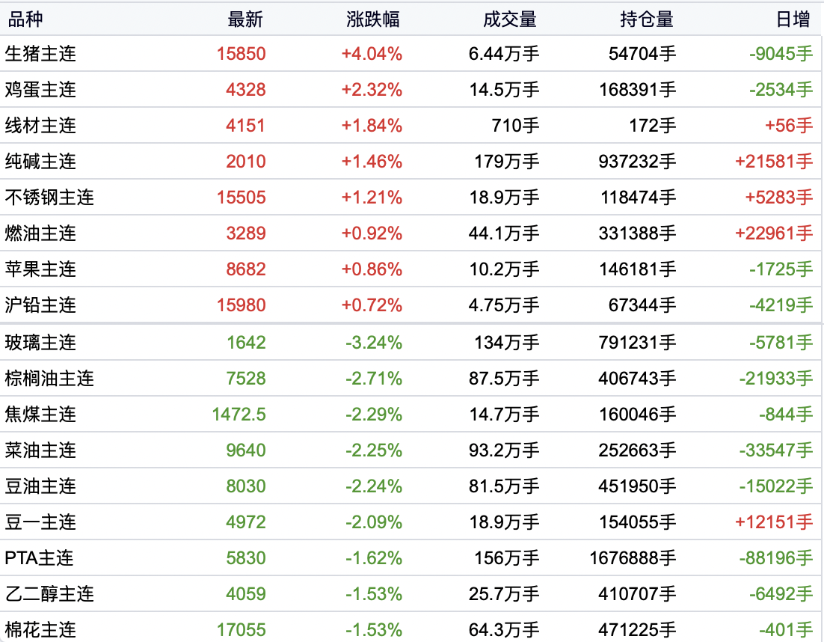The height and width of the screenshot is (642, 824).
Task: Select 线材主连 contract name
Action: click(40, 126)
